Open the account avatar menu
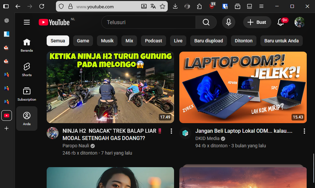This screenshot has height=188, width=315. (x=299, y=22)
